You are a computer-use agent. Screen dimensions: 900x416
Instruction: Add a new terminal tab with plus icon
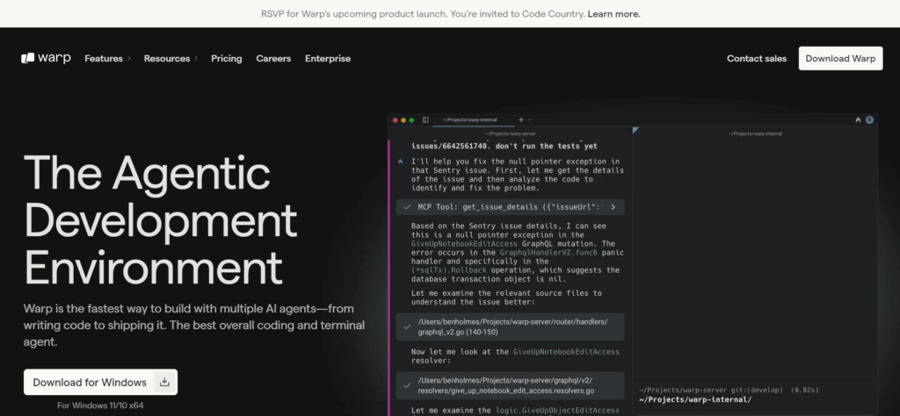(x=521, y=119)
